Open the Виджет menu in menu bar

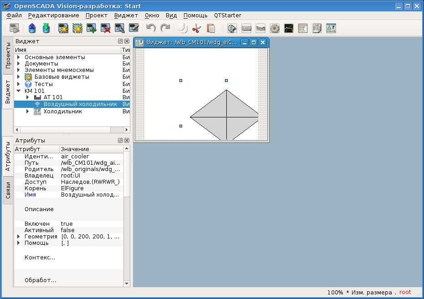pos(126,15)
